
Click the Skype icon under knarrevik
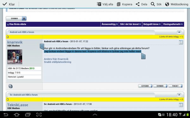10,86
